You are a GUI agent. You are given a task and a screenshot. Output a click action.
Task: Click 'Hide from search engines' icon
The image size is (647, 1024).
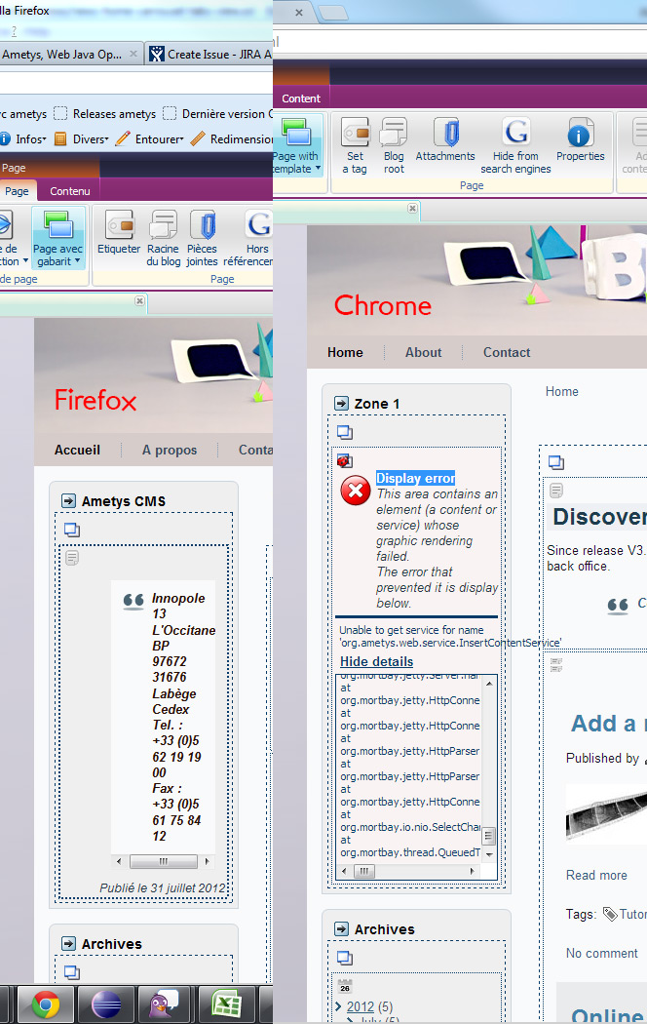(515, 133)
